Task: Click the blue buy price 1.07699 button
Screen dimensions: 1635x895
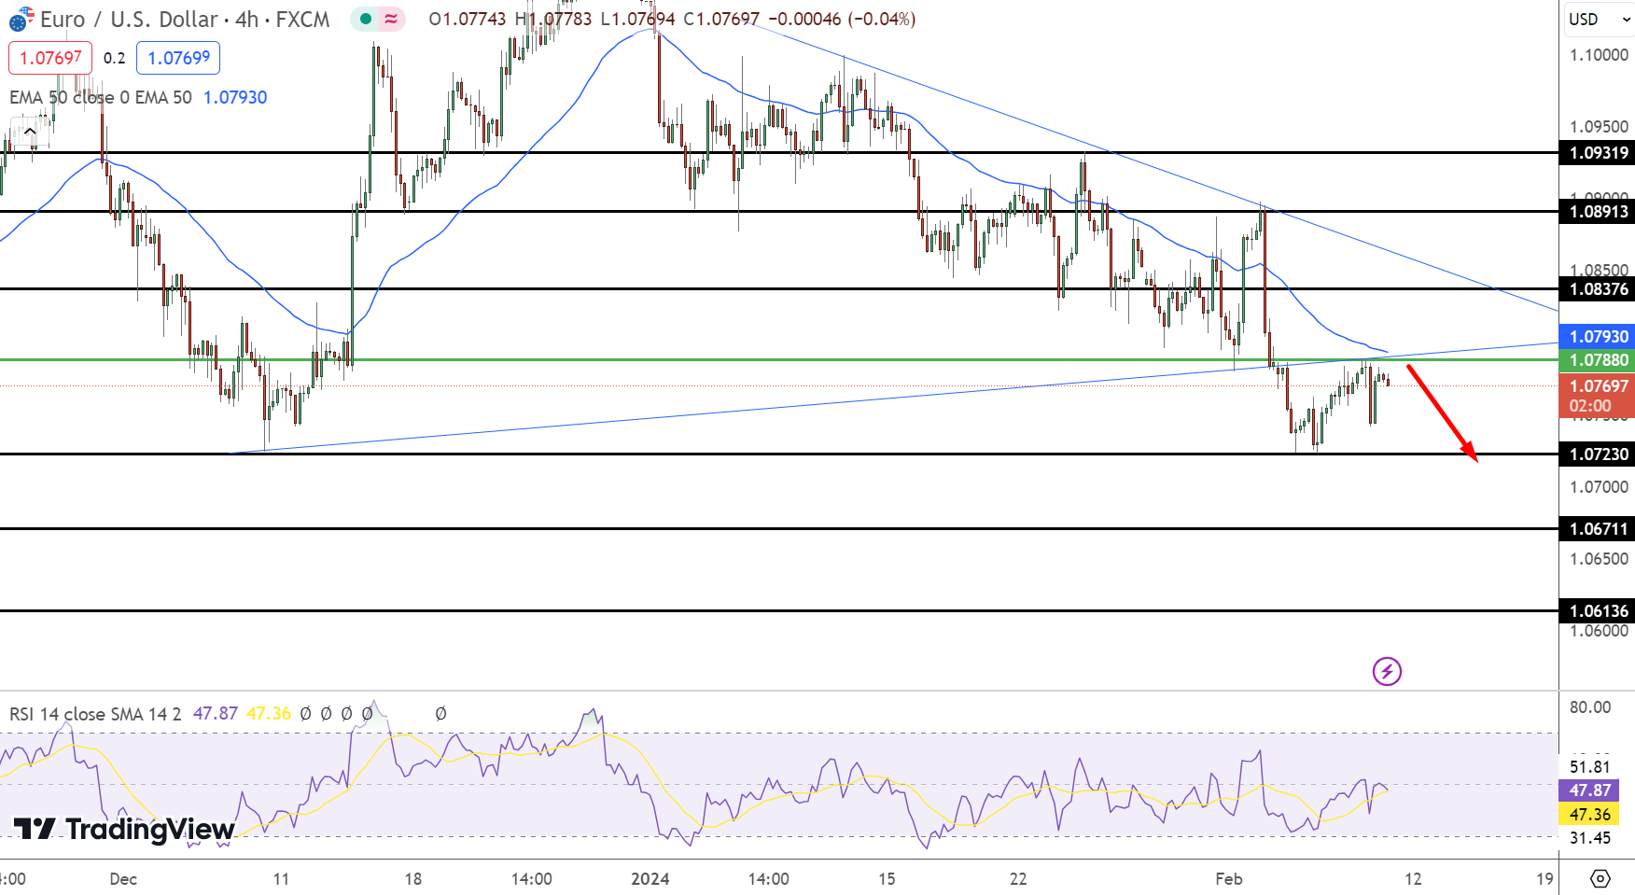Action: 178,58
